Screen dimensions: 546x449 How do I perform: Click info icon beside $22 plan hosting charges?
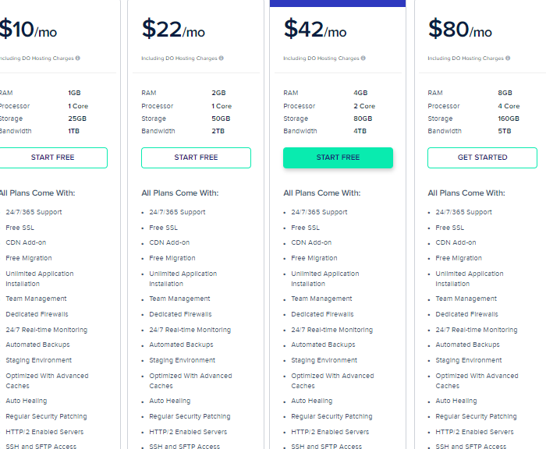(x=221, y=58)
